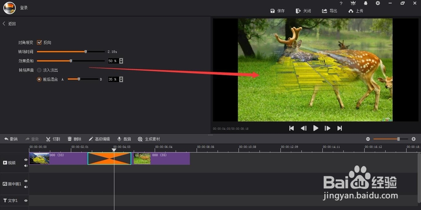Select the clip 000 (35) on timeline
Screen dimensions: 421x210
tap(162, 159)
